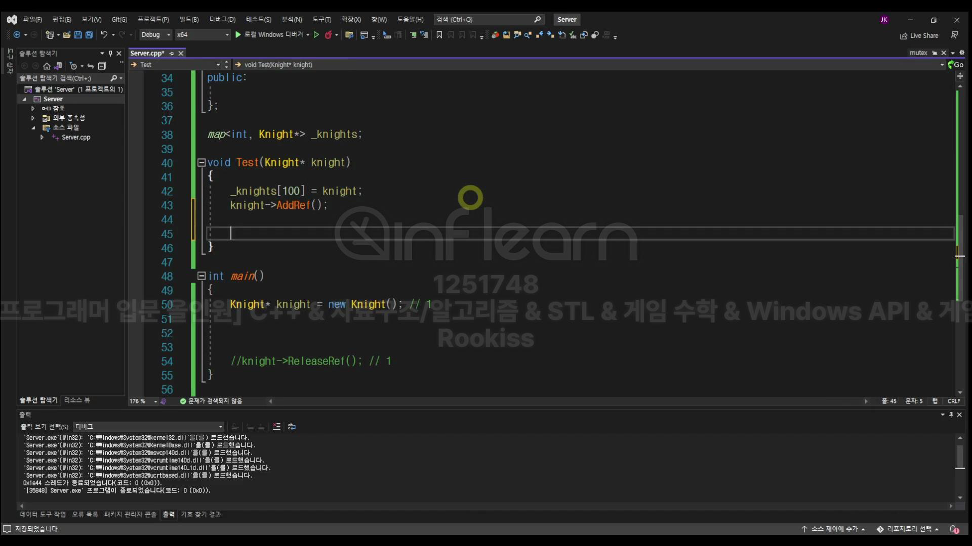This screenshot has height=546, width=972.
Task: Select Server.cpp in the solution tree
Action: coord(76,137)
